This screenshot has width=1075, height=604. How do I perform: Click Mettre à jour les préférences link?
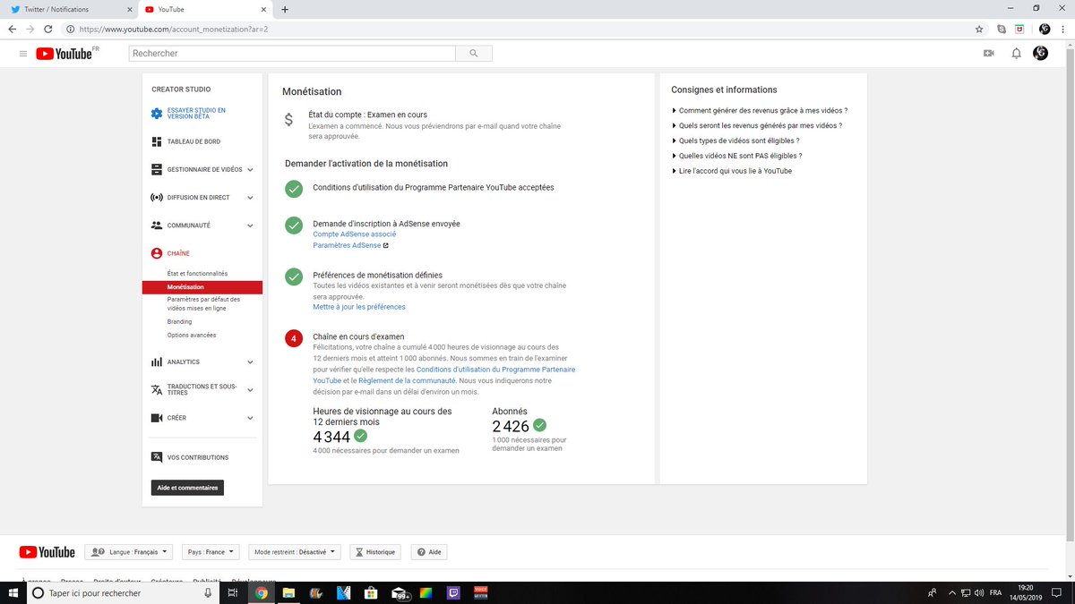tap(359, 307)
